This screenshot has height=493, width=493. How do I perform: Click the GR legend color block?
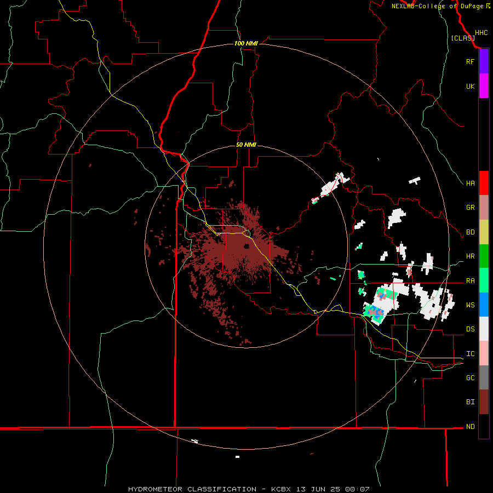[x=484, y=207]
